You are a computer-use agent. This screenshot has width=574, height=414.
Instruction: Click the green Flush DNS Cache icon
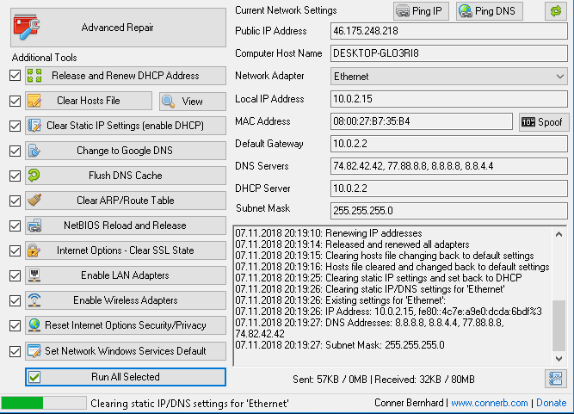pos(34,175)
